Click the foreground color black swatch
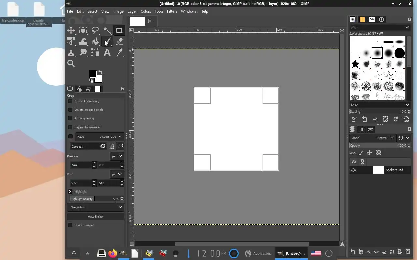This screenshot has height=260, width=417. click(x=93, y=74)
